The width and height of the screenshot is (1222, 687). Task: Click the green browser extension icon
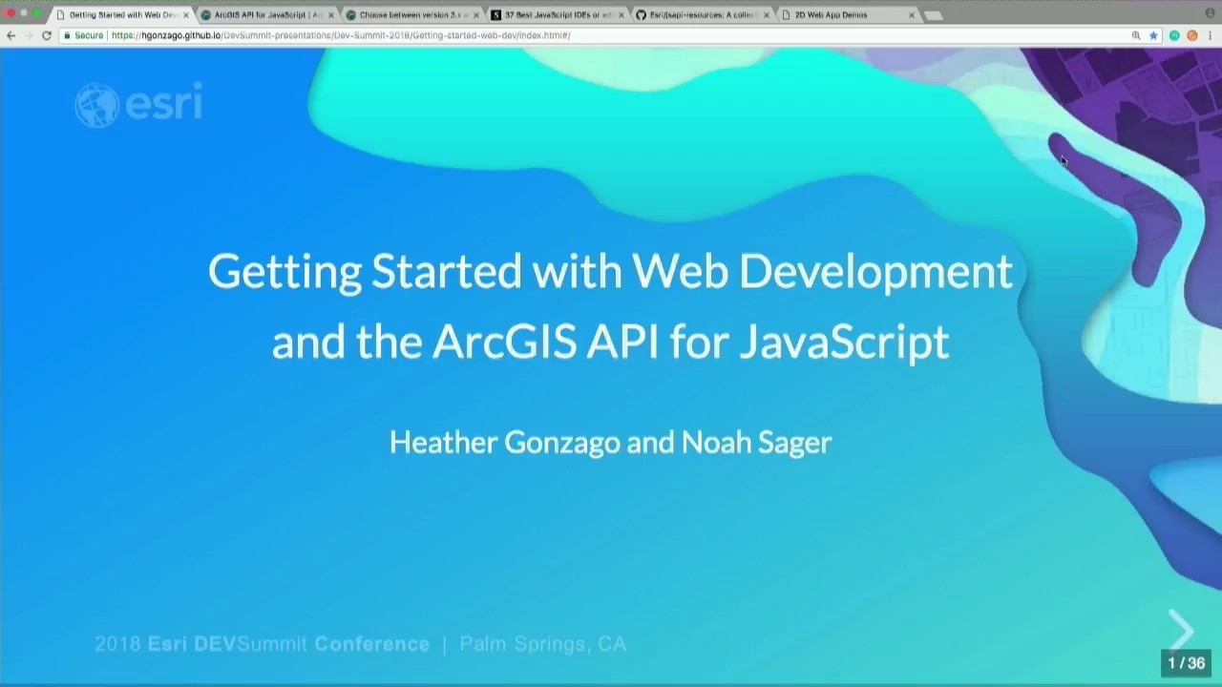(1174, 35)
